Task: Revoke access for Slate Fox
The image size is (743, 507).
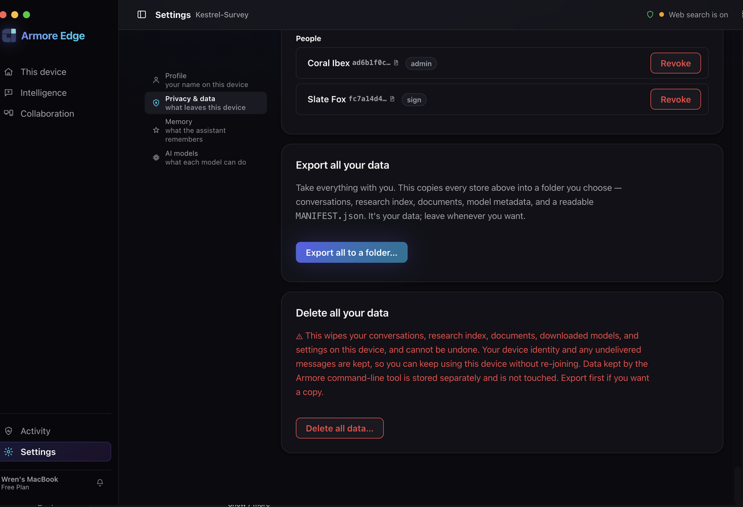Action: 675,99
